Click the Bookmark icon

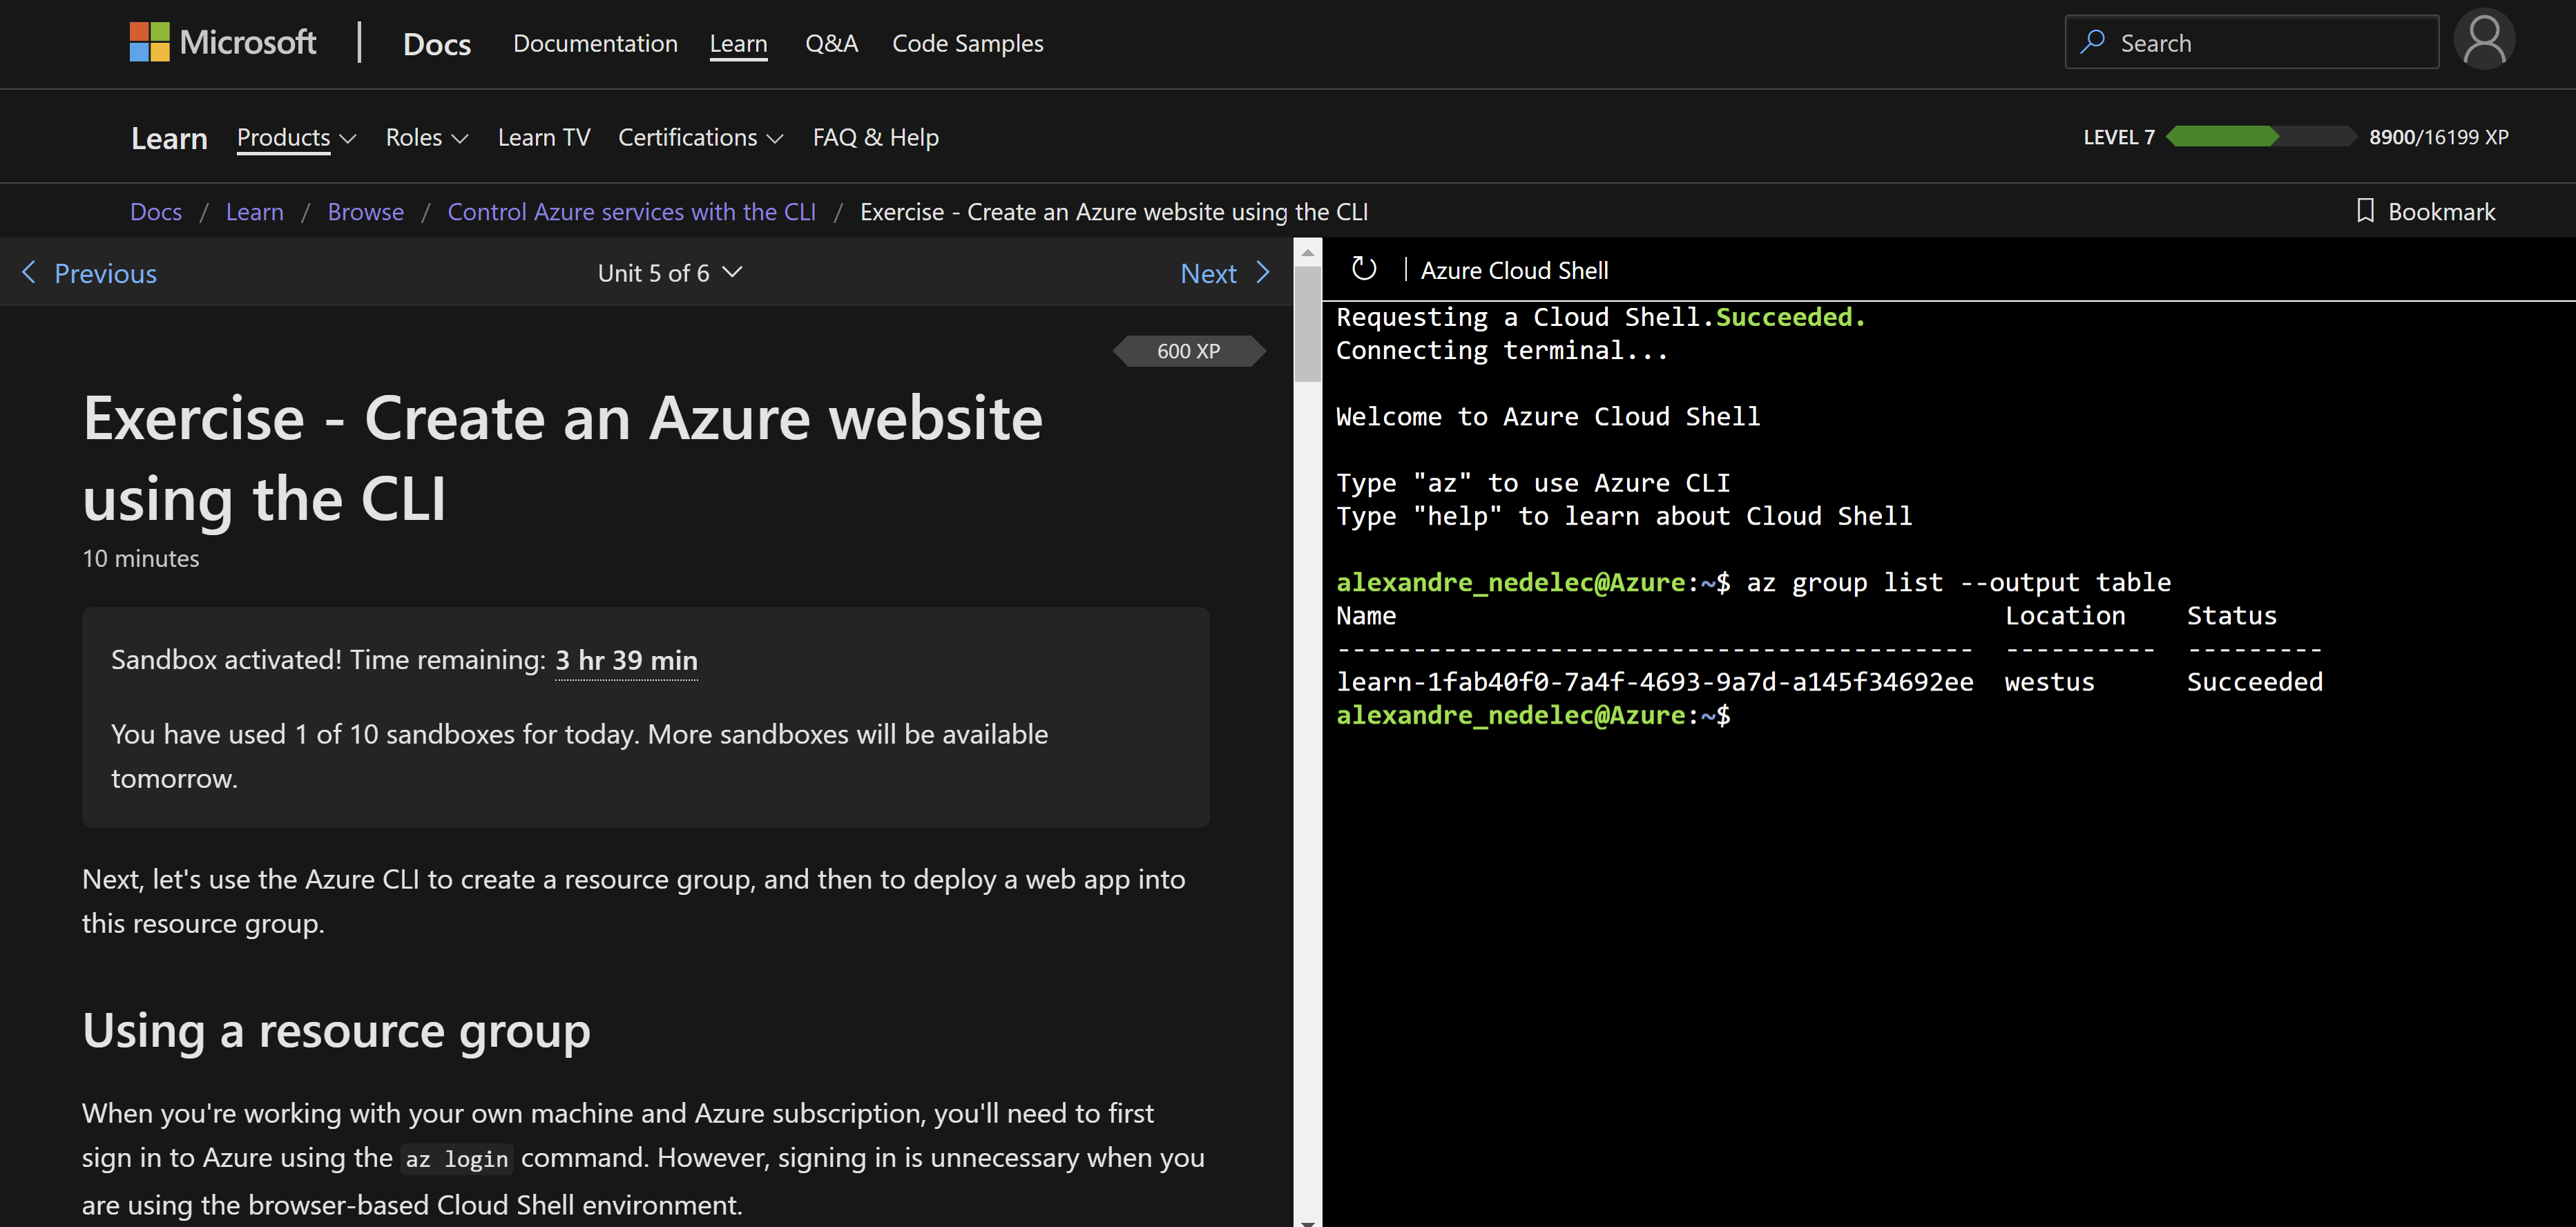(2366, 211)
